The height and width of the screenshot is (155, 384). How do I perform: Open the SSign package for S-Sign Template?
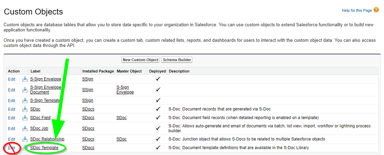click(x=88, y=100)
